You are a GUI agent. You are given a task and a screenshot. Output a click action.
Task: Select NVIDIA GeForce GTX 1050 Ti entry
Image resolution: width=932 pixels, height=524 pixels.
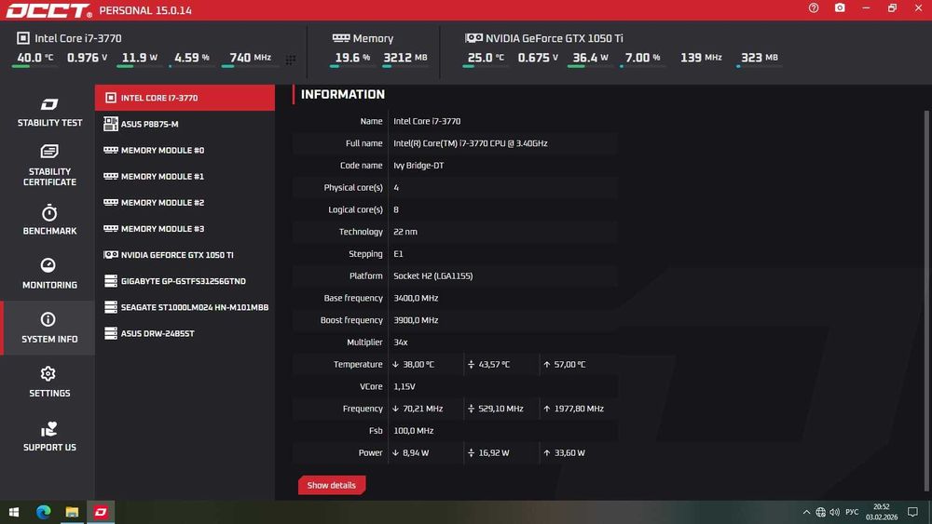click(185, 255)
